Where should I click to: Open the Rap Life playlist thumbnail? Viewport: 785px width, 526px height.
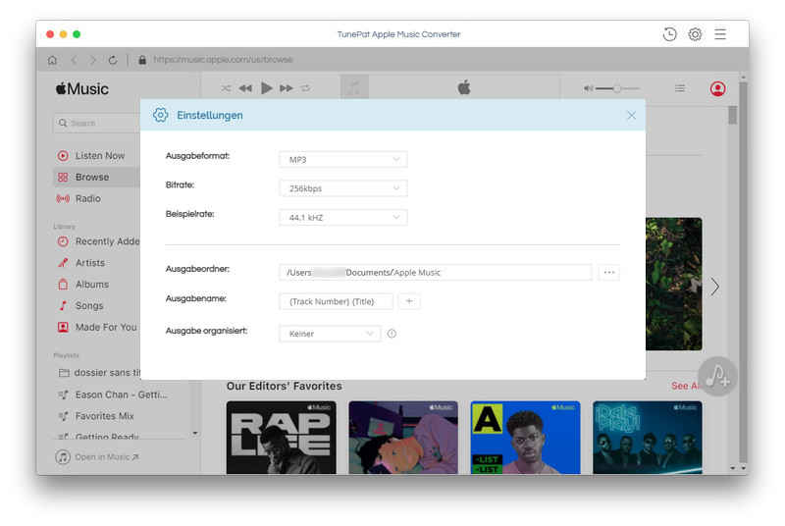coord(282,437)
